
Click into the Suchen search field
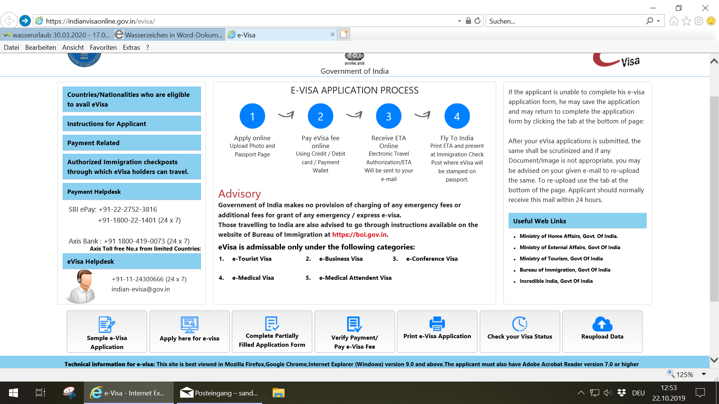(562, 21)
